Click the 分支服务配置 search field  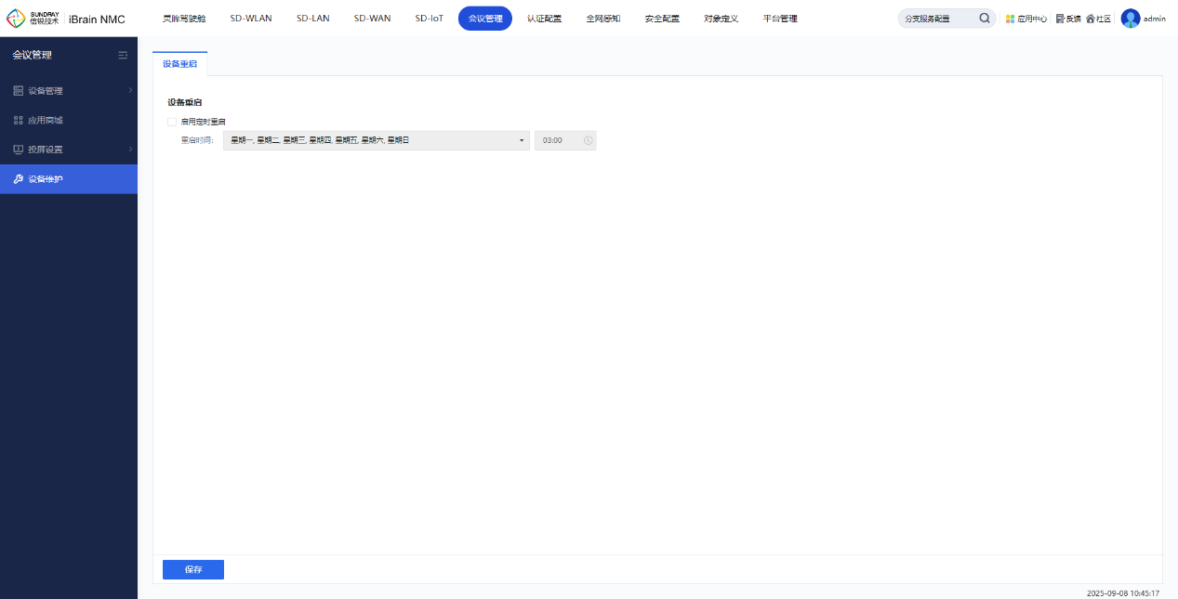[937, 19]
